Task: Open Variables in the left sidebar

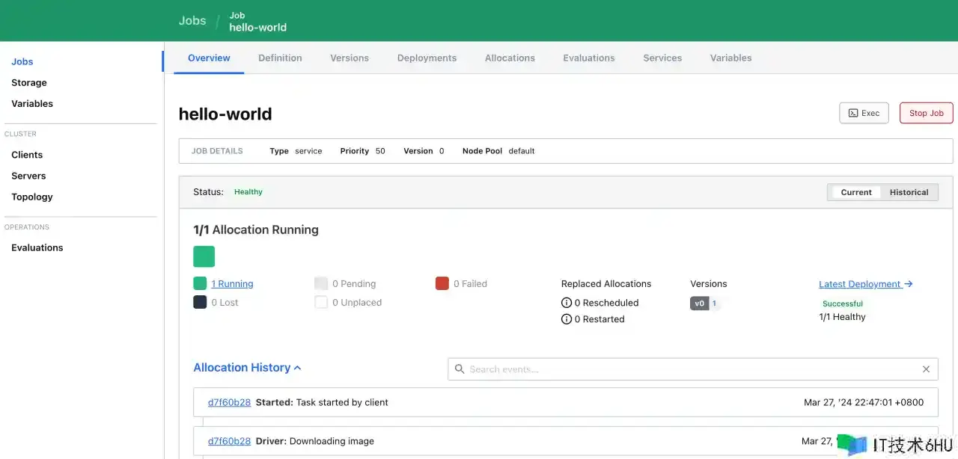Action: click(32, 104)
